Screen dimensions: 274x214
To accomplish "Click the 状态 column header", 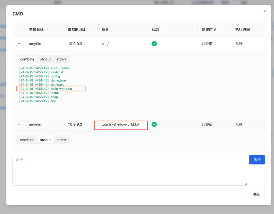I will pos(155,29).
